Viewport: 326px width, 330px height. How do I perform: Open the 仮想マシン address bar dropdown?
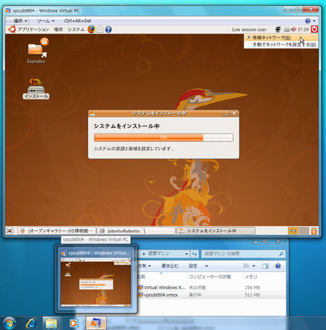[187, 254]
